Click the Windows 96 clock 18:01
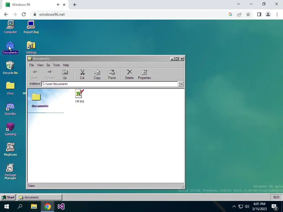The width and height of the screenshot is (283, 212). (x=276, y=197)
